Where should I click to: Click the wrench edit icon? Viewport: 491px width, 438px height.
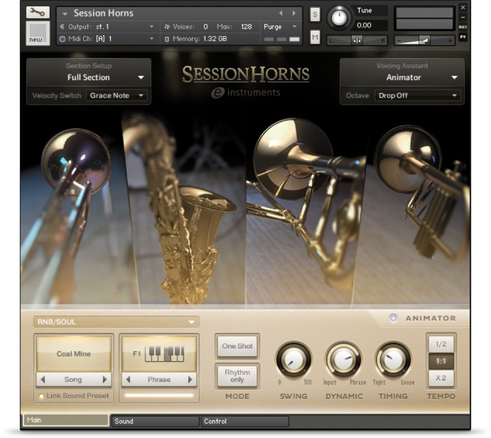click(x=38, y=12)
